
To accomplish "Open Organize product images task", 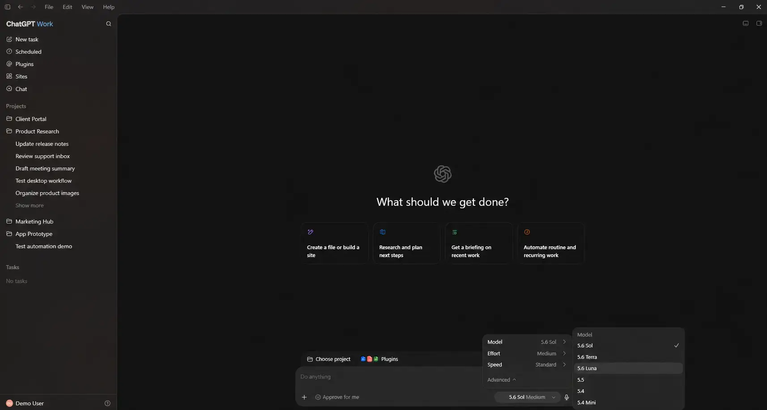I will pyautogui.click(x=47, y=193).
